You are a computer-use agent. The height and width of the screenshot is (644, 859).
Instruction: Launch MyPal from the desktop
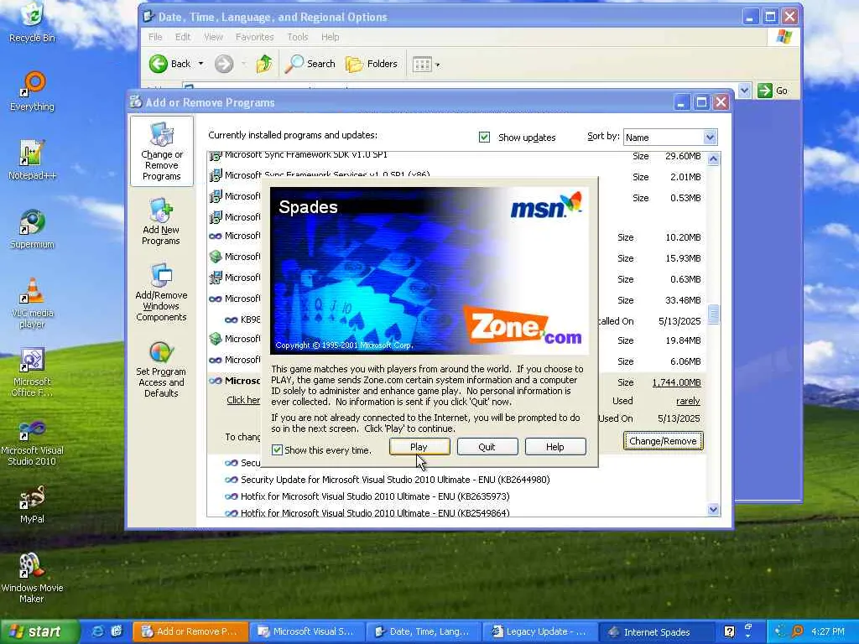33,504
